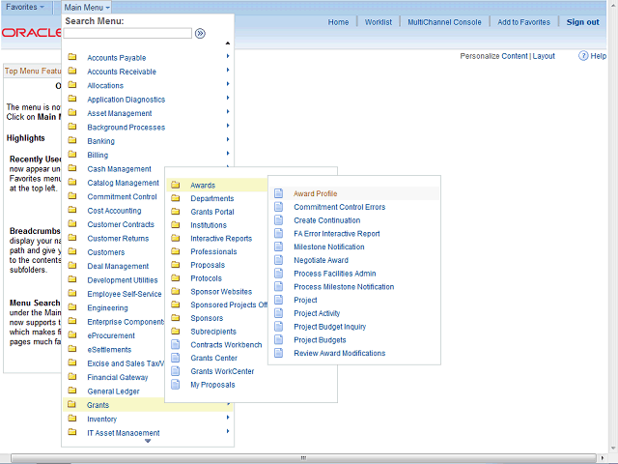Click the Accounts Payable folder icon
The width and height of the screenshot is (618, 464).
click(x=72, y=58)
